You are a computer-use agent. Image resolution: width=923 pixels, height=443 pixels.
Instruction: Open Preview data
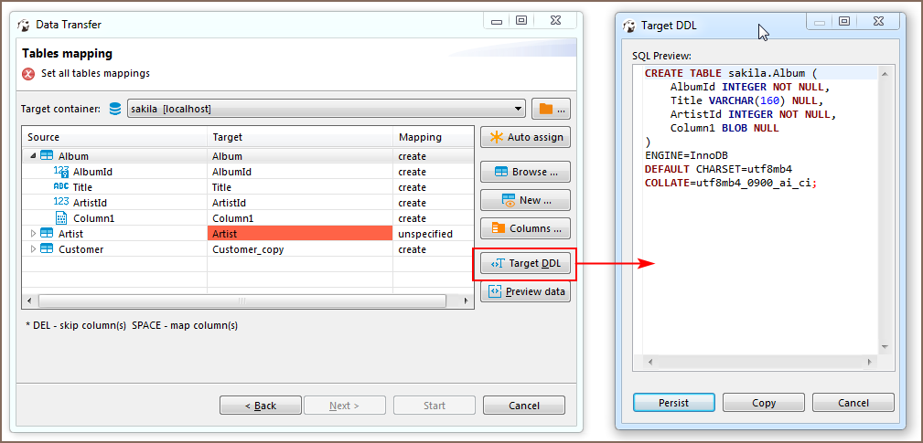[525, 292]
